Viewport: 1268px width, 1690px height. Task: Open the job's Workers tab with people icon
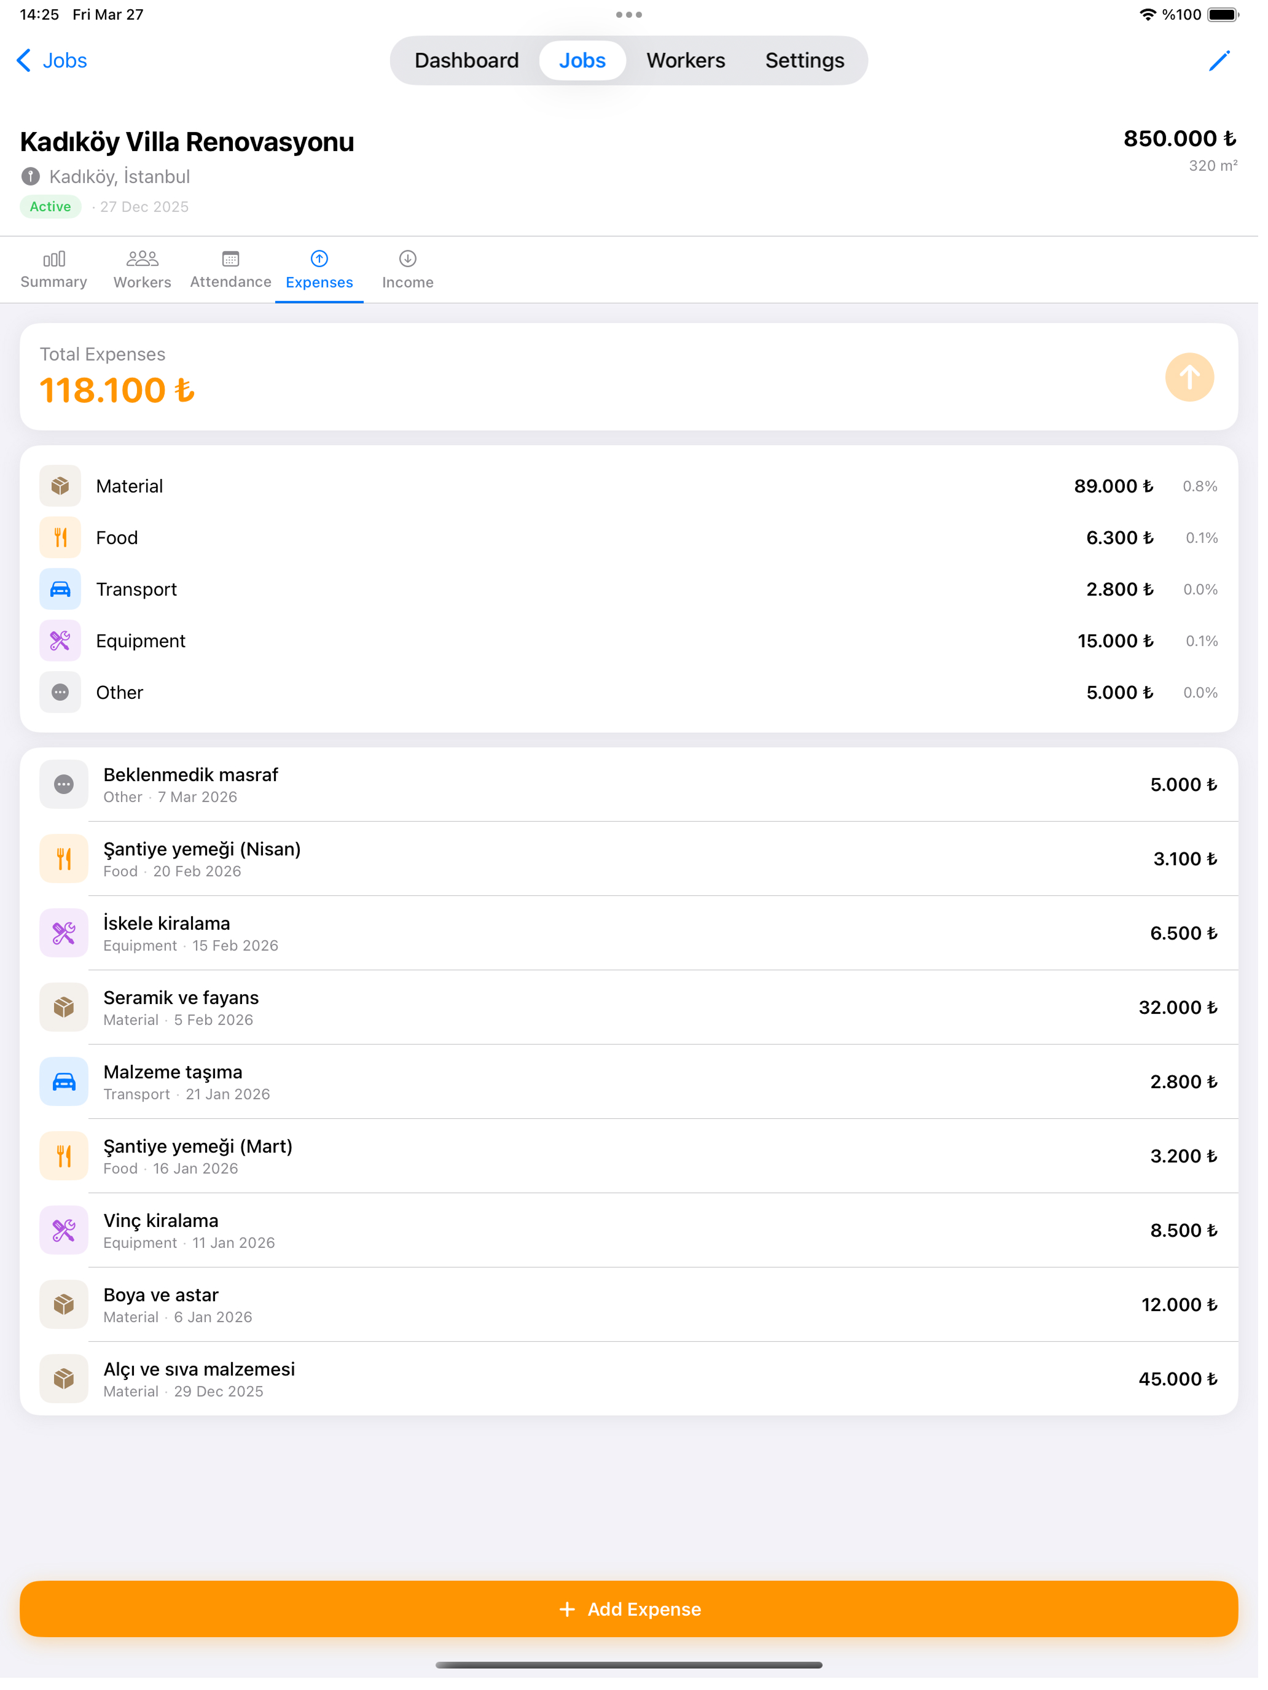(142, 270)
